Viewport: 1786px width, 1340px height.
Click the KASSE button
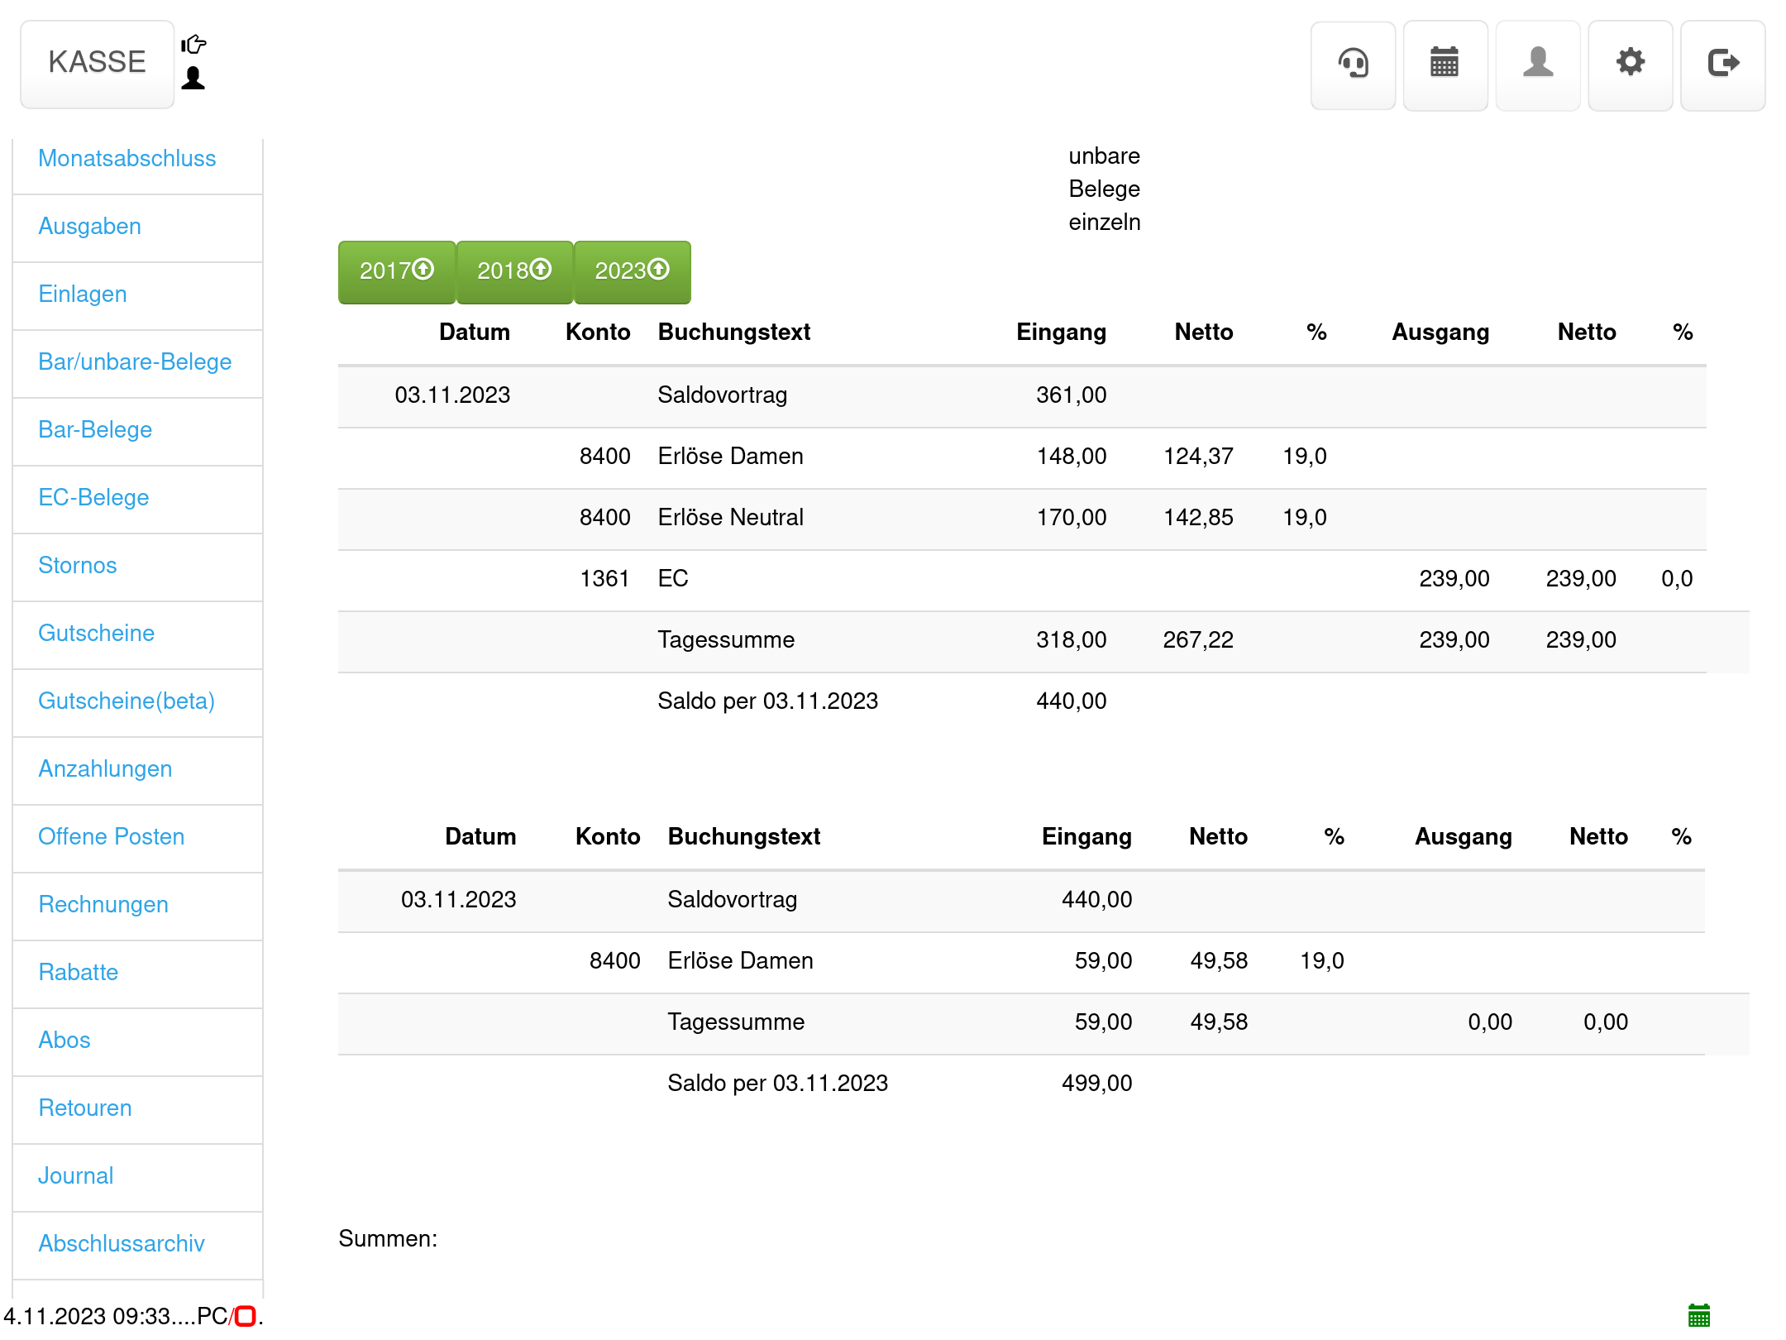tap(98, 64)
